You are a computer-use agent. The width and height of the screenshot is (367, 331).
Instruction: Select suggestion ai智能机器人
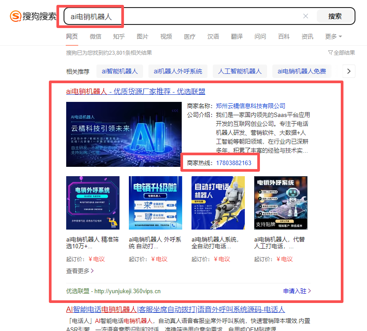120,71
